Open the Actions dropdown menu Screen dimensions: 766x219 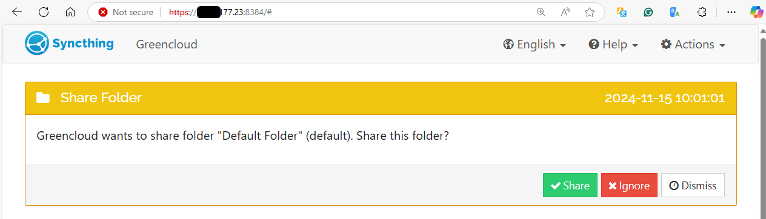693,44
